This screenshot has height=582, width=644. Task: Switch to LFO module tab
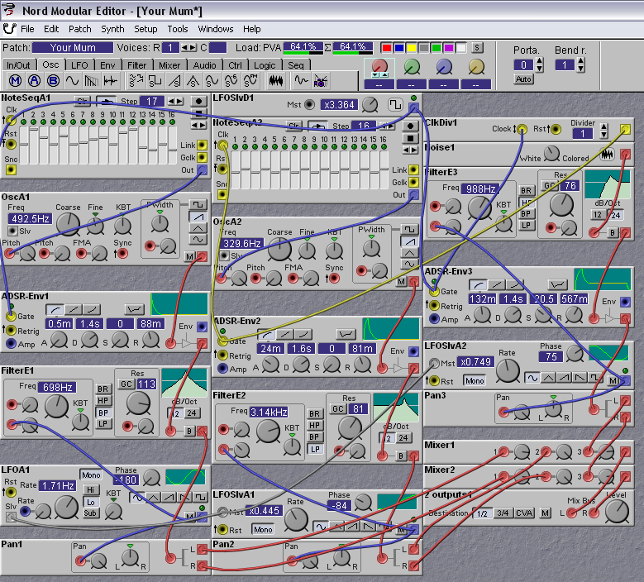[79, 65]
